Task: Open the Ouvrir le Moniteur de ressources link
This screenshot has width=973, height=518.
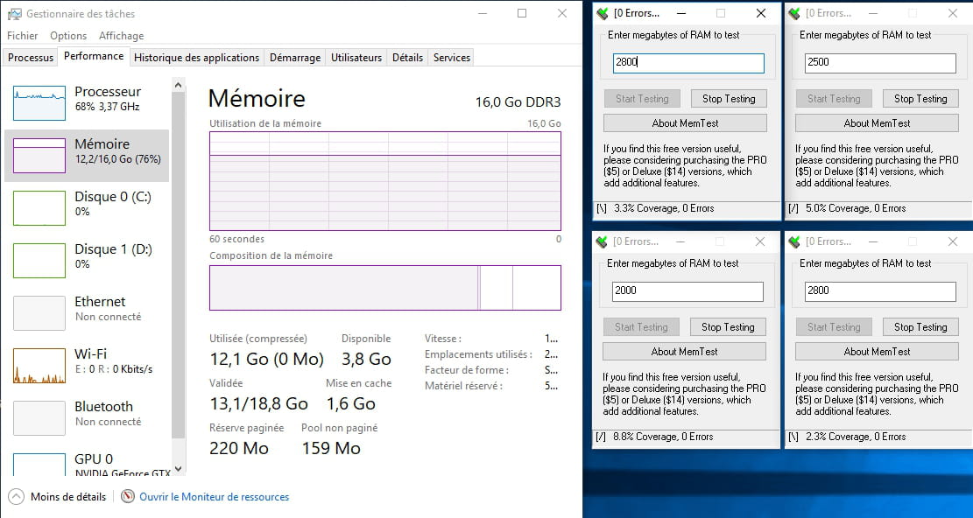Action: pyautogui.click(x=214, y=497)
